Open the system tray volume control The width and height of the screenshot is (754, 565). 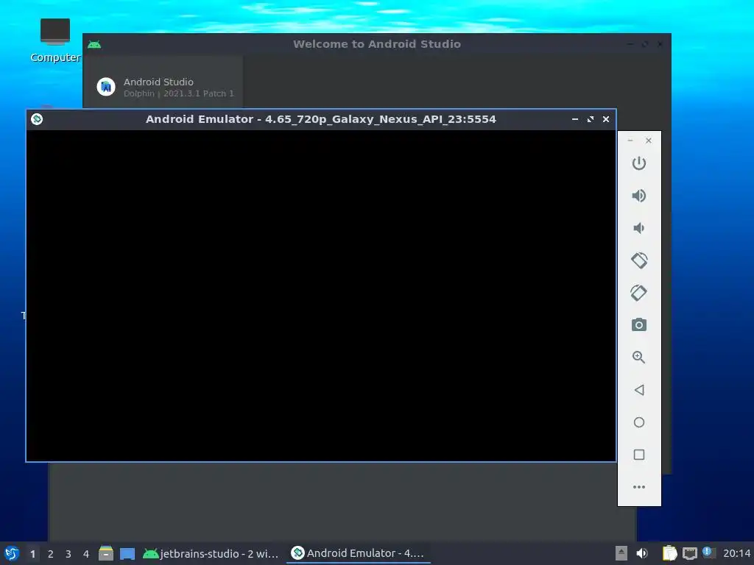point(642,553)
